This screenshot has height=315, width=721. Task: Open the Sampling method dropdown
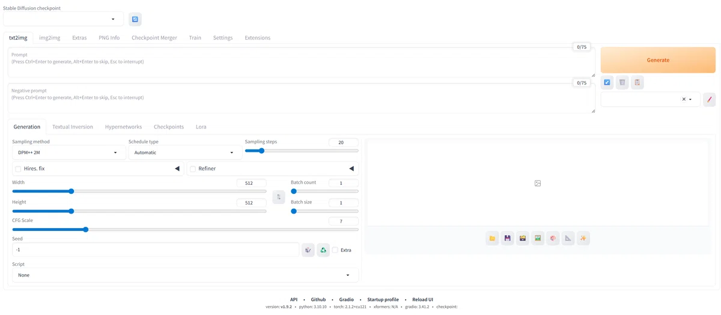point(68,152)
